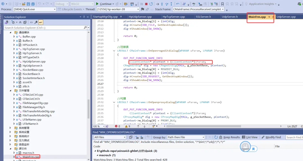Select HPSocket.h in Solution Explorer
The image size is (303, 161).
click(30, 45)
